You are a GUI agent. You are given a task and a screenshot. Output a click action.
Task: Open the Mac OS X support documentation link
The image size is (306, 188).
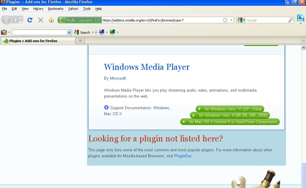click(x=113, y=114)
